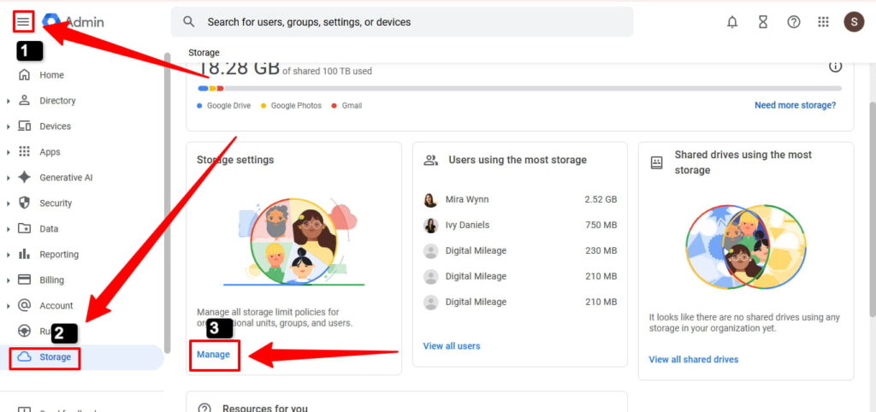The image size is (876, 412).
Task: Open the hourglass tasks icon
Action: pos(762,22)
